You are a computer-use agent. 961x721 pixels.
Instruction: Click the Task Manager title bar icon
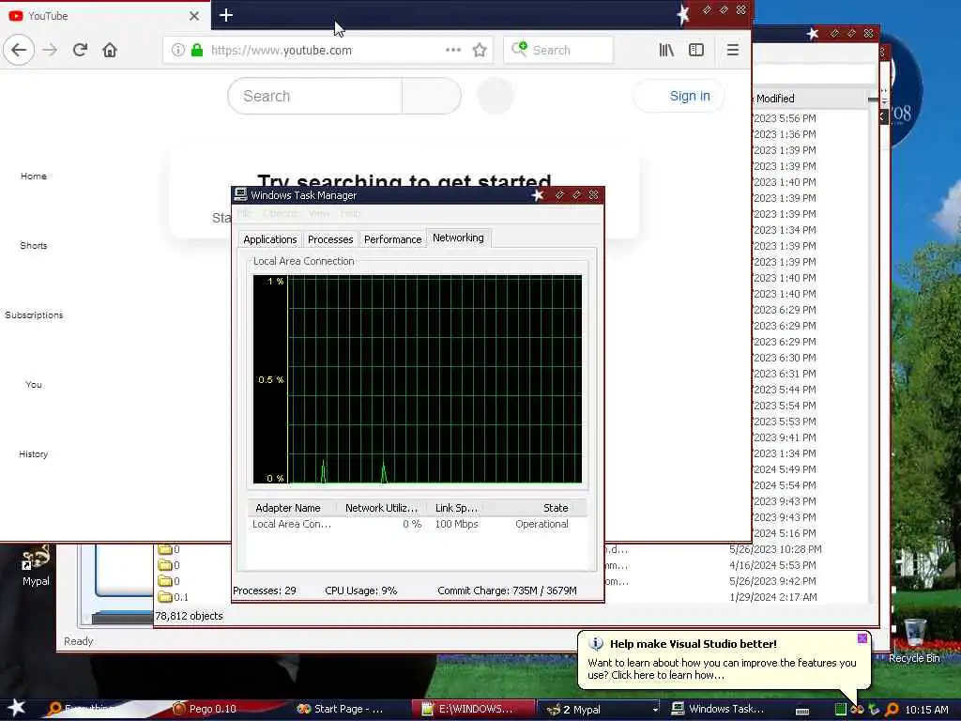241,195
